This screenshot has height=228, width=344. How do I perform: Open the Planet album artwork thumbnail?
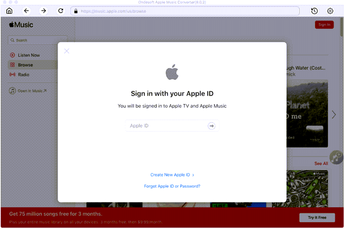(x=307, y=114)
